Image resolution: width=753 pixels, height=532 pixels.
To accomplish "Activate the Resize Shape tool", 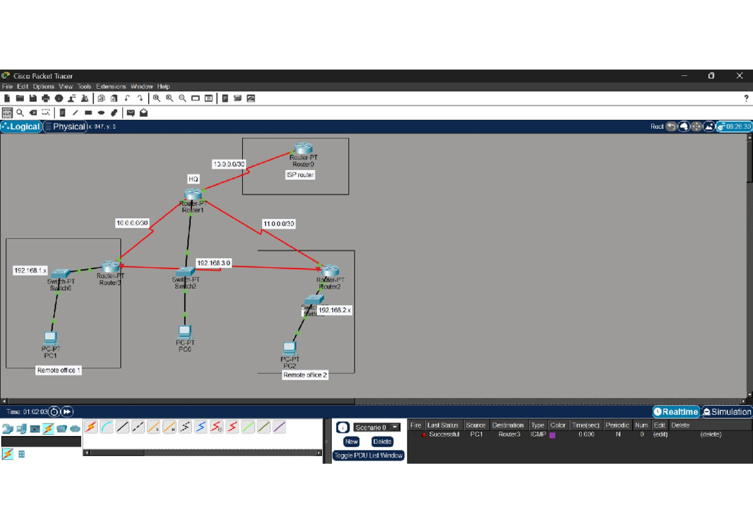I will pyautogui.click(x=46, y=113).
